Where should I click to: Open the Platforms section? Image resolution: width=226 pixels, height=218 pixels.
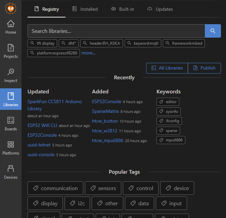(x=11, y=148)
